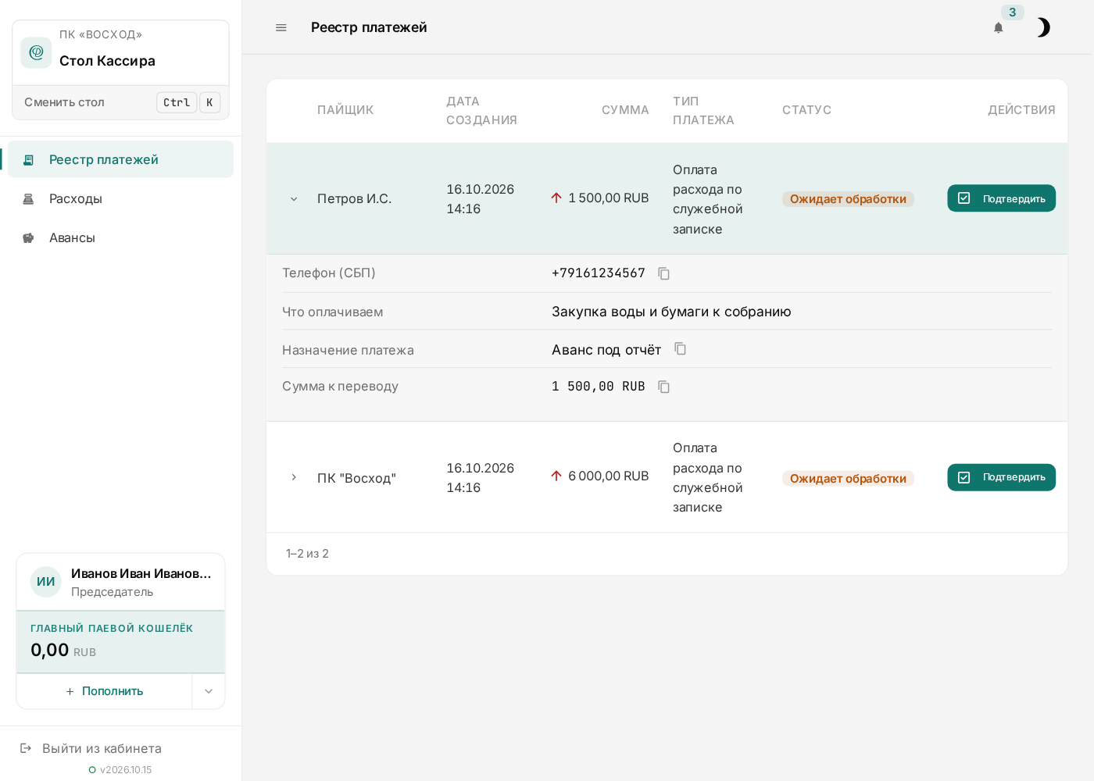
Task: Copy transfer amount 1 500,00 RUB
Action: (x=663, y=387)
